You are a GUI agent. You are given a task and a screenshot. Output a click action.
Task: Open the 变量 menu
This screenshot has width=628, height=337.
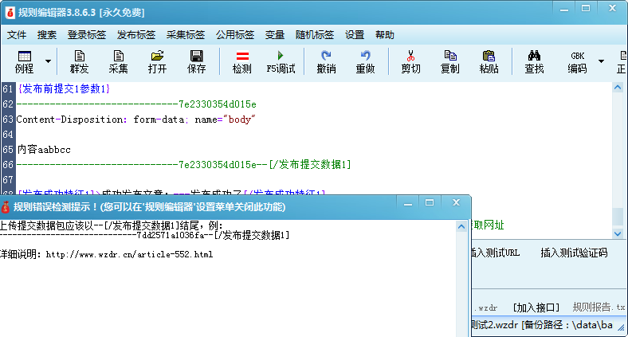(275, 35)
